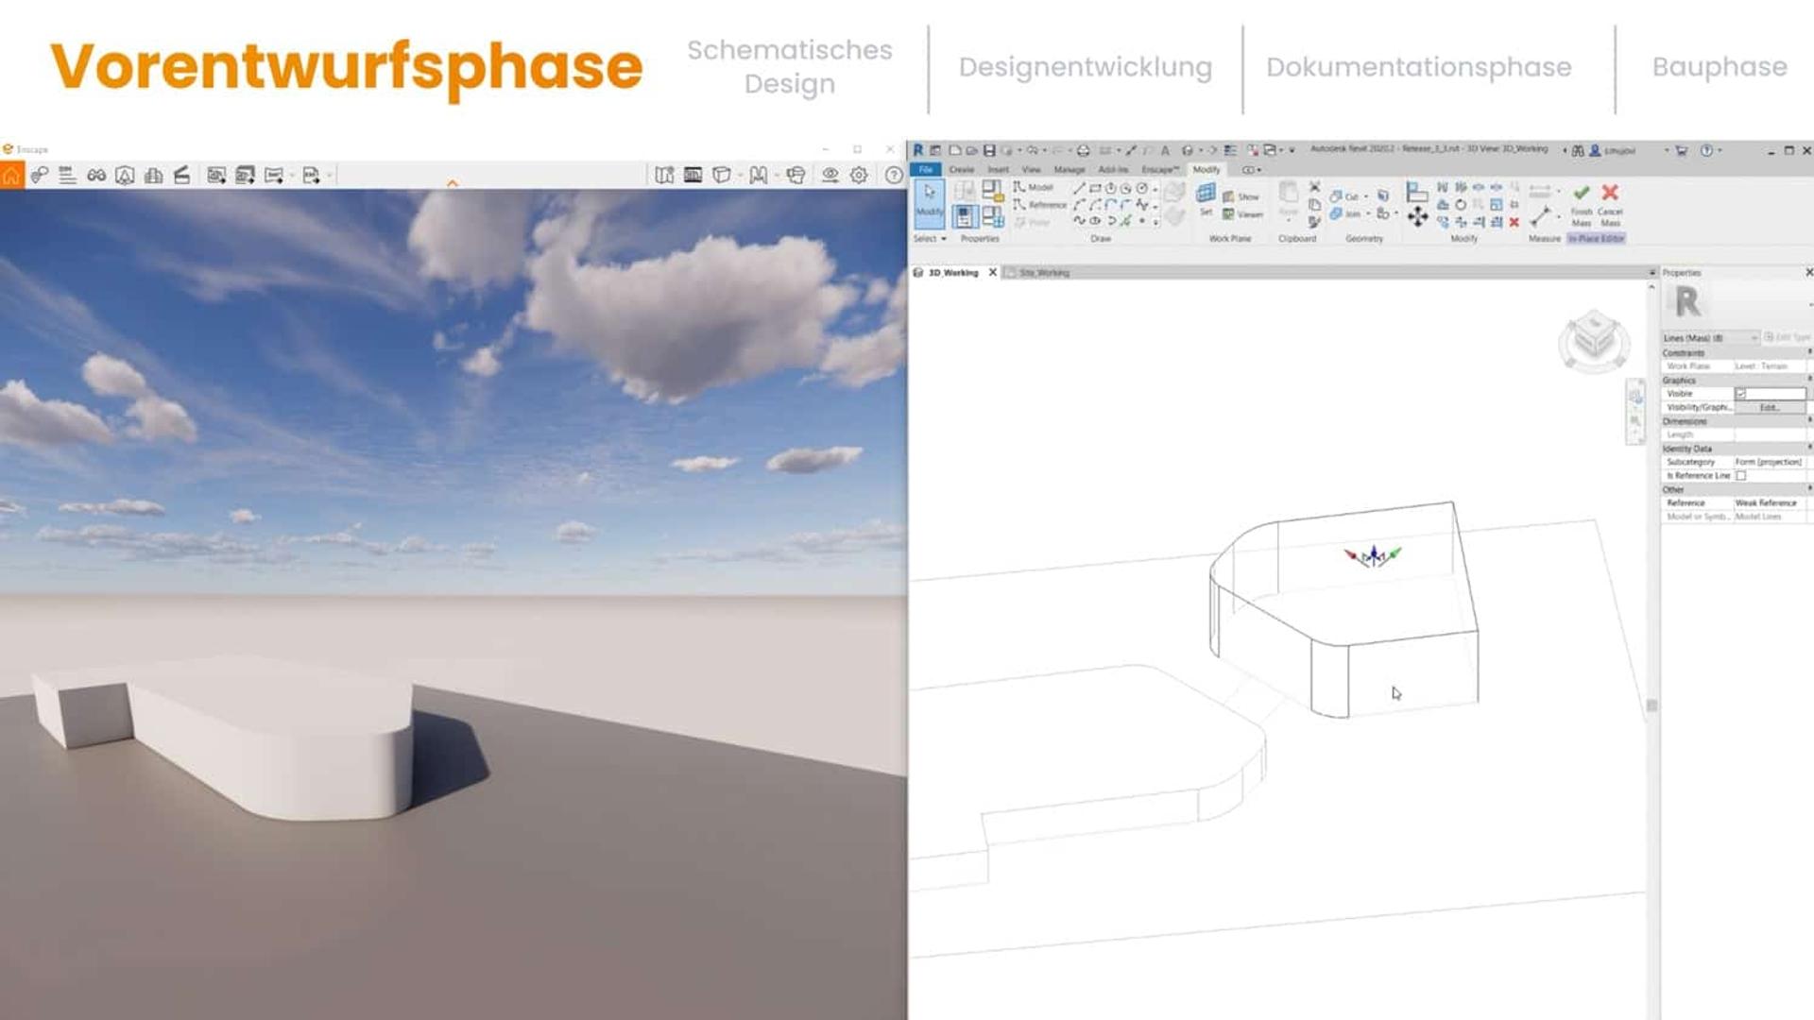Switch to the Enscape ribbon tab
The image size is (1814, 1020).
pyautogui.click(x=1160, y=170)
